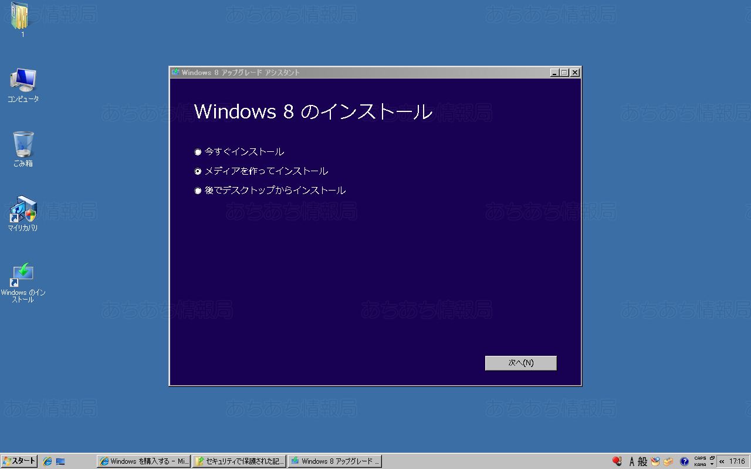
Task: Open the folder named 1 on desktop
Action: tap(19, 16)
